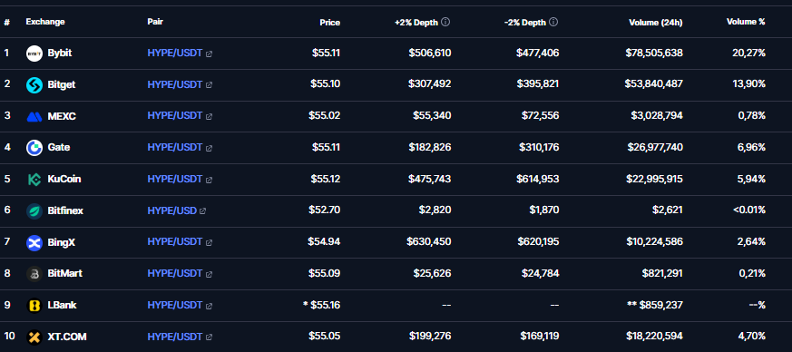The image size is (792, 352).
Task: Sort by Volume % column header
Action: coord(746,22)
